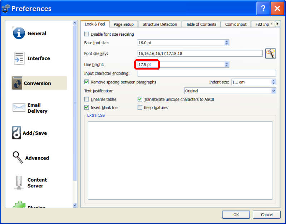The image size is (286, 224).
Task: Click the Line height label
Action: (94, 65)
